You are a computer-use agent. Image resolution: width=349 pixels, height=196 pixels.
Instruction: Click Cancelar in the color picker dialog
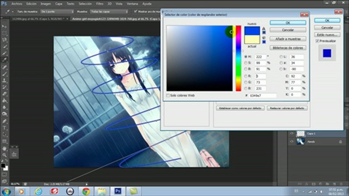(x=288, y=30)
